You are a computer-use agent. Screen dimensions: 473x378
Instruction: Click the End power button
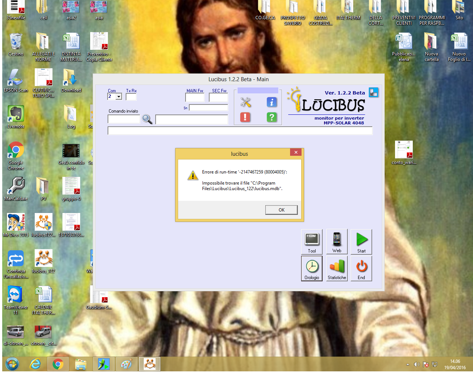point(361,269)
